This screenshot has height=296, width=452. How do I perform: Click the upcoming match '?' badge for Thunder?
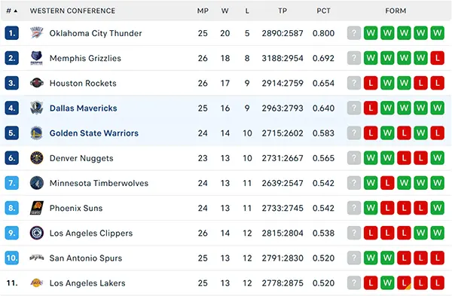pos(354,33)
